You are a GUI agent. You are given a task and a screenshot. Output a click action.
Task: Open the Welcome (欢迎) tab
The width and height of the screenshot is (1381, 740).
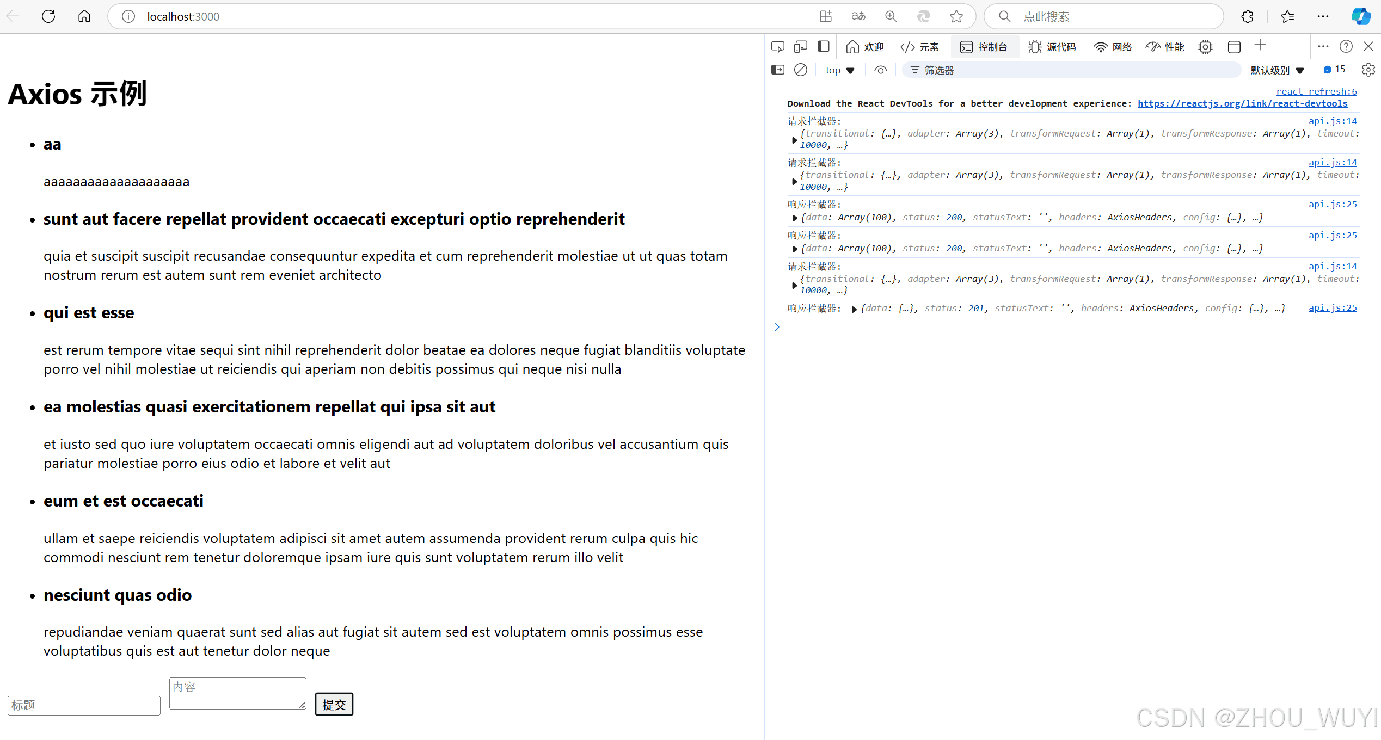tap(865, 47)
